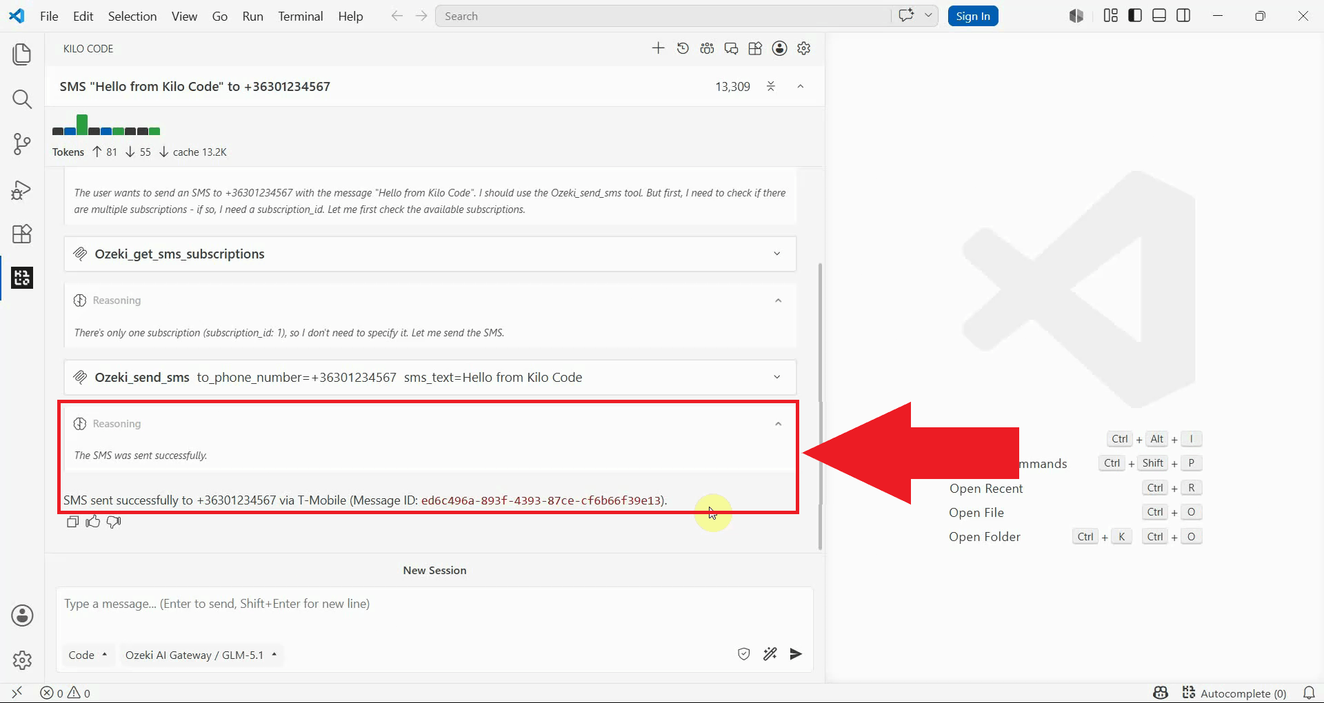This screenshot has height=703, width=1324.
Task: Send the message with the arrow icon
Action: pos(796,654)
